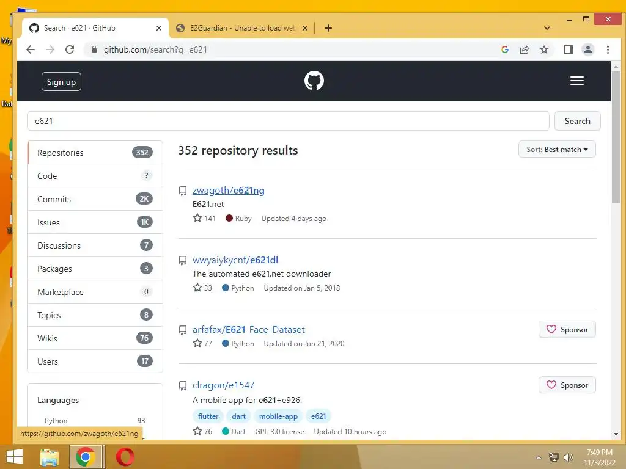Select Discussions results filter
626x469 pixels.
tap(95, 245)
